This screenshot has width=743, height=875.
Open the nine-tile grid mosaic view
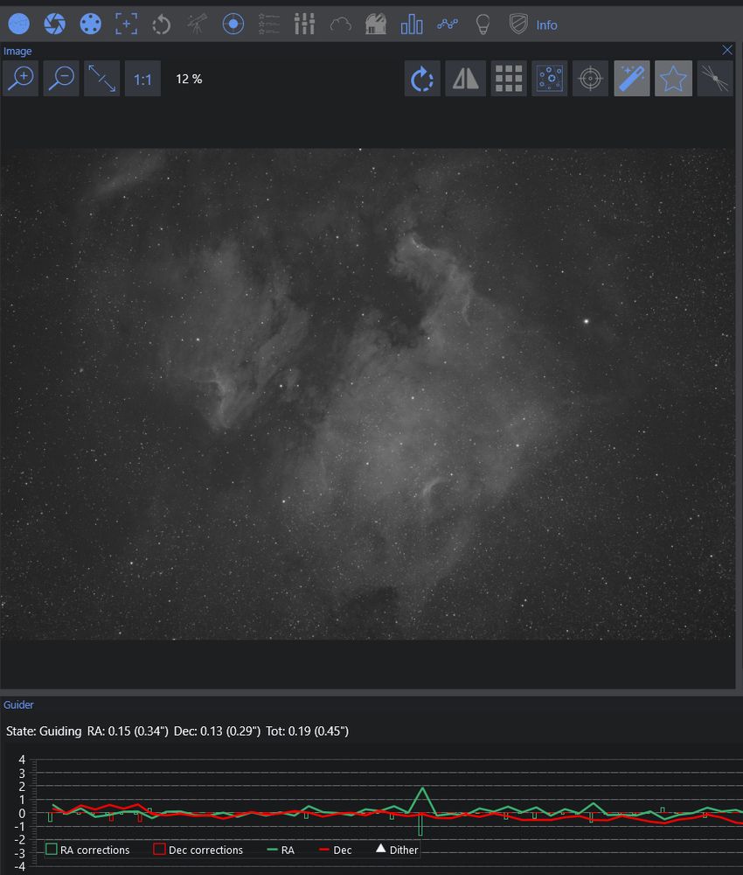pos(509,78)
